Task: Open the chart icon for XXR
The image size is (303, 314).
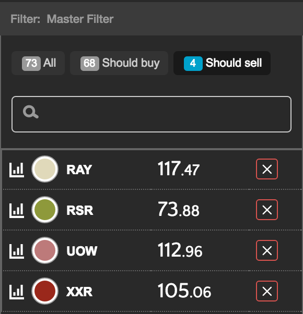Action: click(x=17, y=292)
